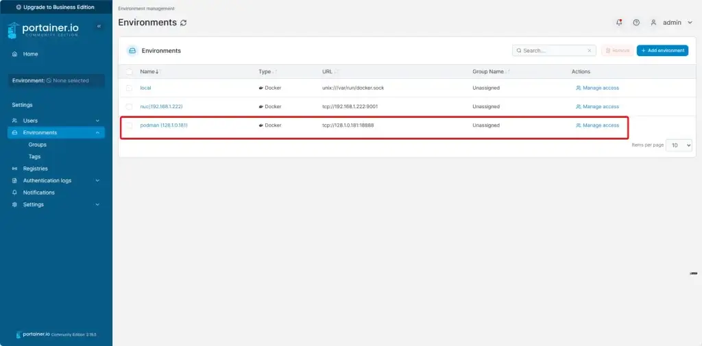Click the Environment management breadcrumb
The height and width of the screenshot is (346, 702).
coord(147,8)
